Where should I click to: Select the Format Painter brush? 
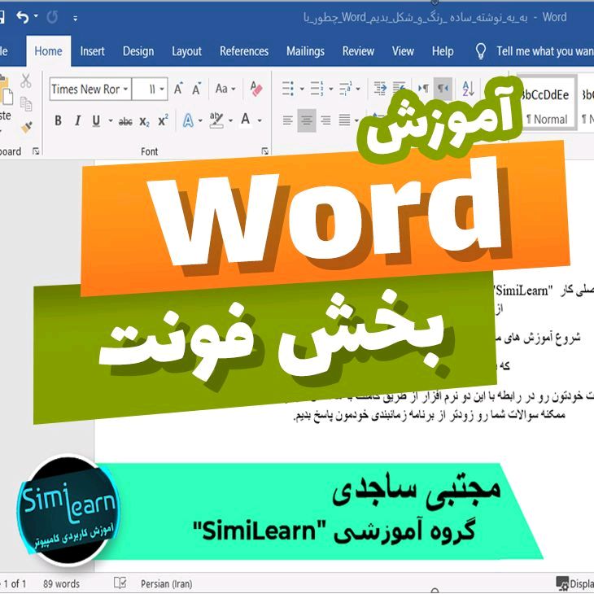26,127
